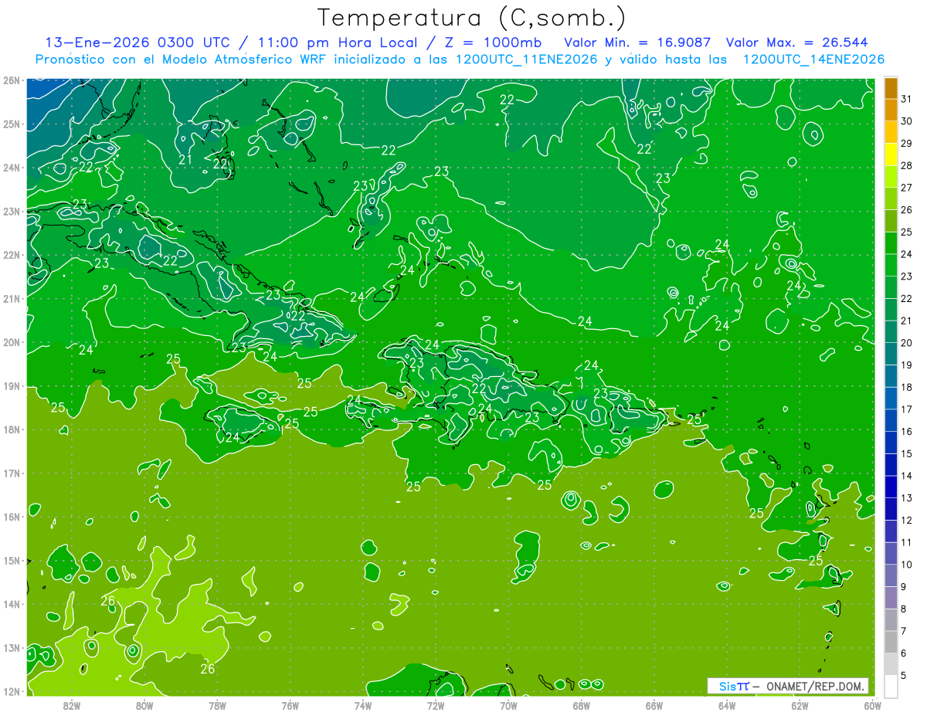Click the dark orange swatch at color bar top
Image resolution: width=927 pixels, height=716 pixels.
tap(891, 88)
